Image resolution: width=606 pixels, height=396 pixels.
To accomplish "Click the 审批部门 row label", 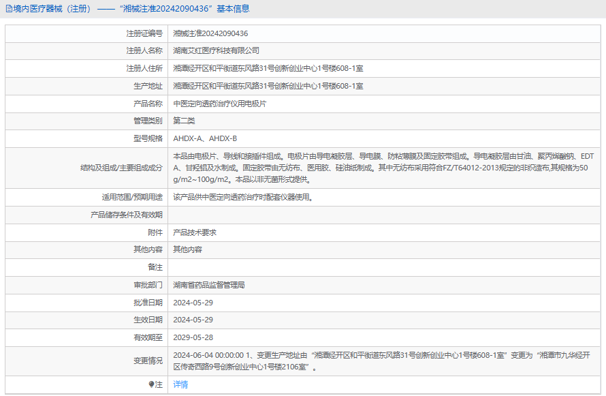I will 148,285.
